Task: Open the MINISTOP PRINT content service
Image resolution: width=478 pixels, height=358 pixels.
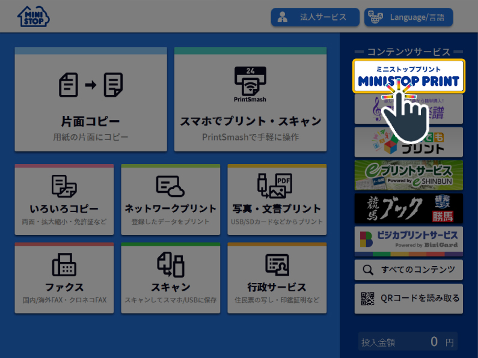Action: coord(408,76)
